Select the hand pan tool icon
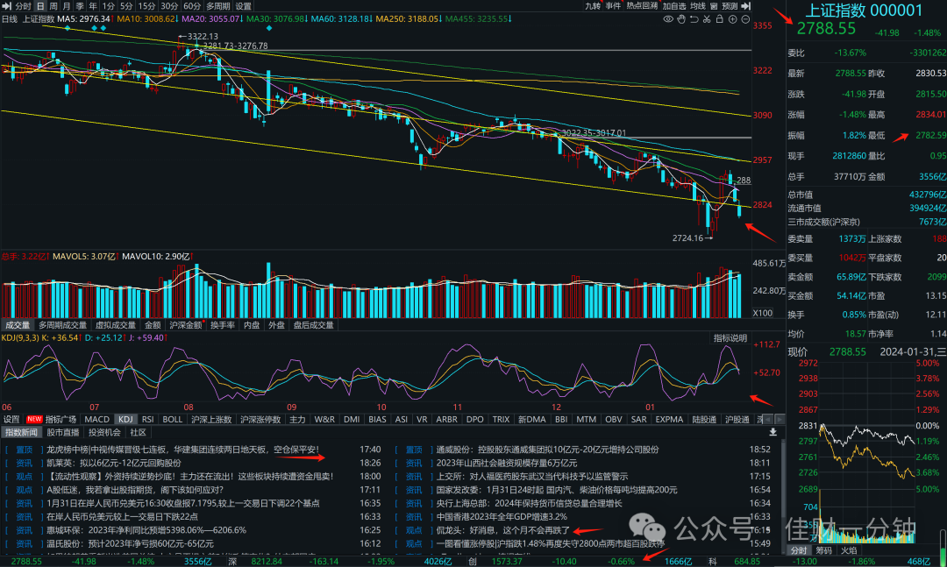This screenshot has width=947, height=567. (x=681, y=19)
